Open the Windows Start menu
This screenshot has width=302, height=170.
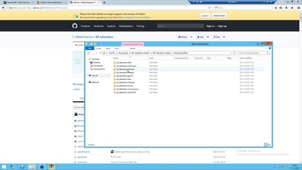coord(4,167)
